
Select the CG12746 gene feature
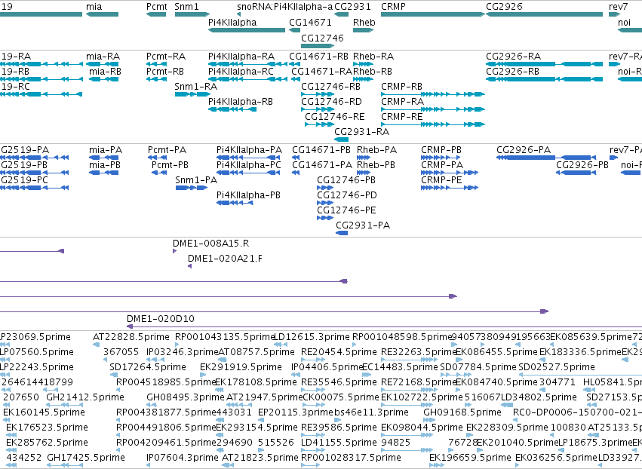(x=318, y=46)
